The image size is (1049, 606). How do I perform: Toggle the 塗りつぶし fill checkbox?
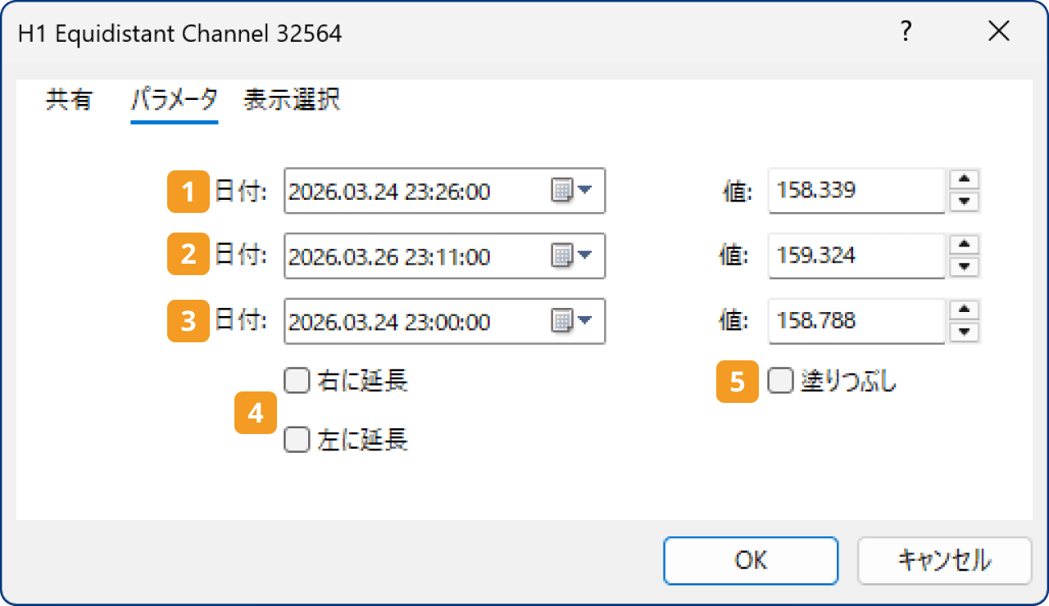tap(780, 381)
